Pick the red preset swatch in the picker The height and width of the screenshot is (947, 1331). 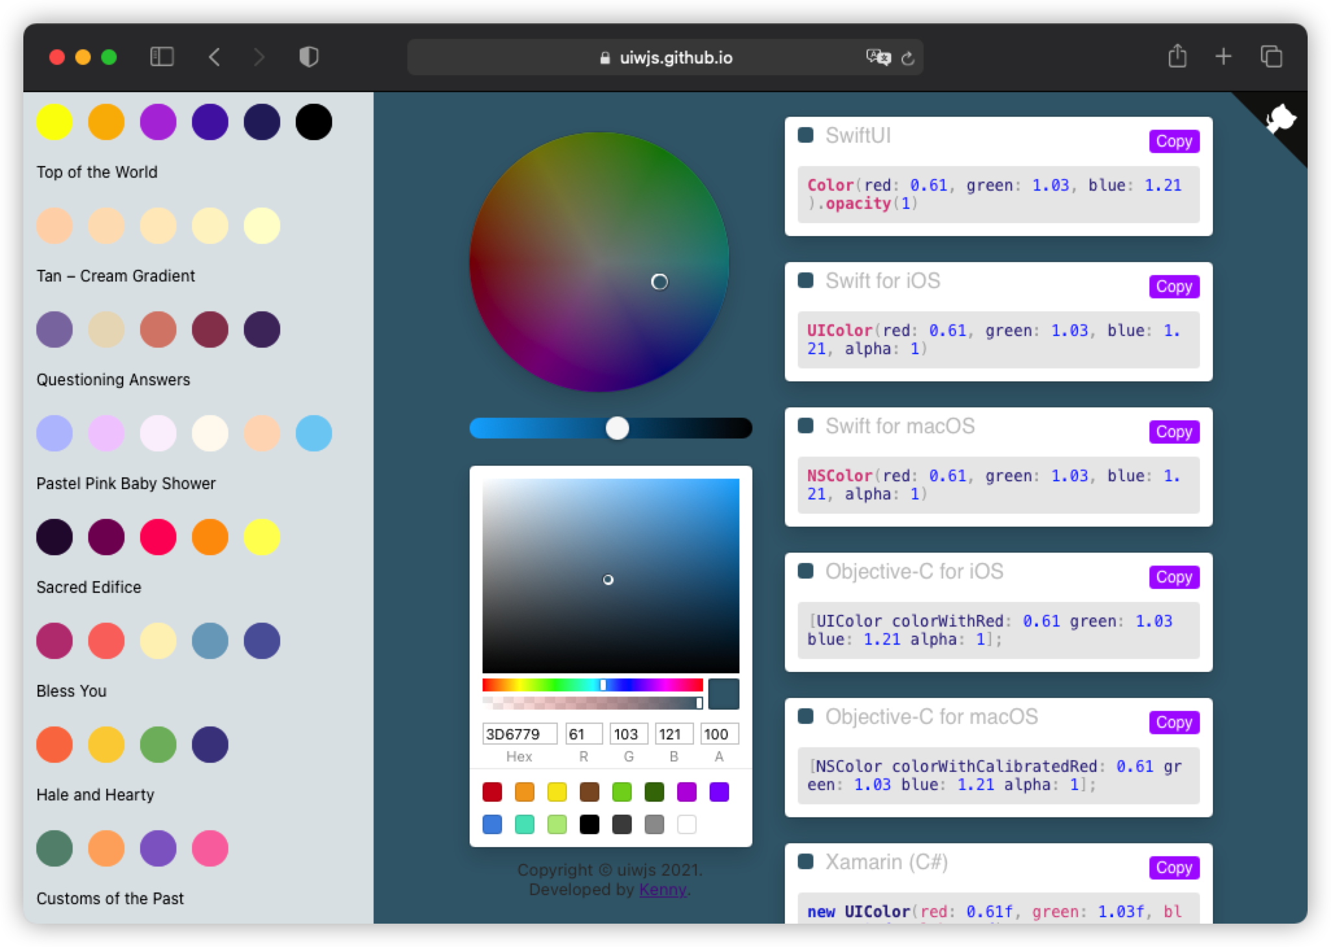[492, 792]
